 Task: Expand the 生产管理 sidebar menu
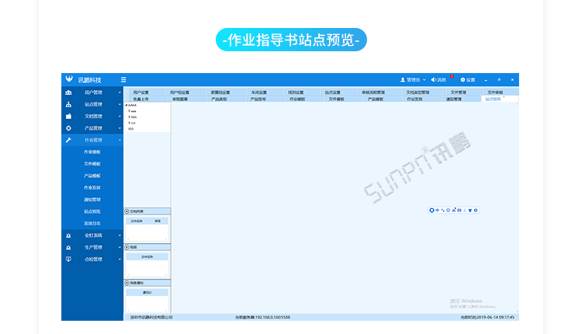pyautogui.click(x=120, y=248)
